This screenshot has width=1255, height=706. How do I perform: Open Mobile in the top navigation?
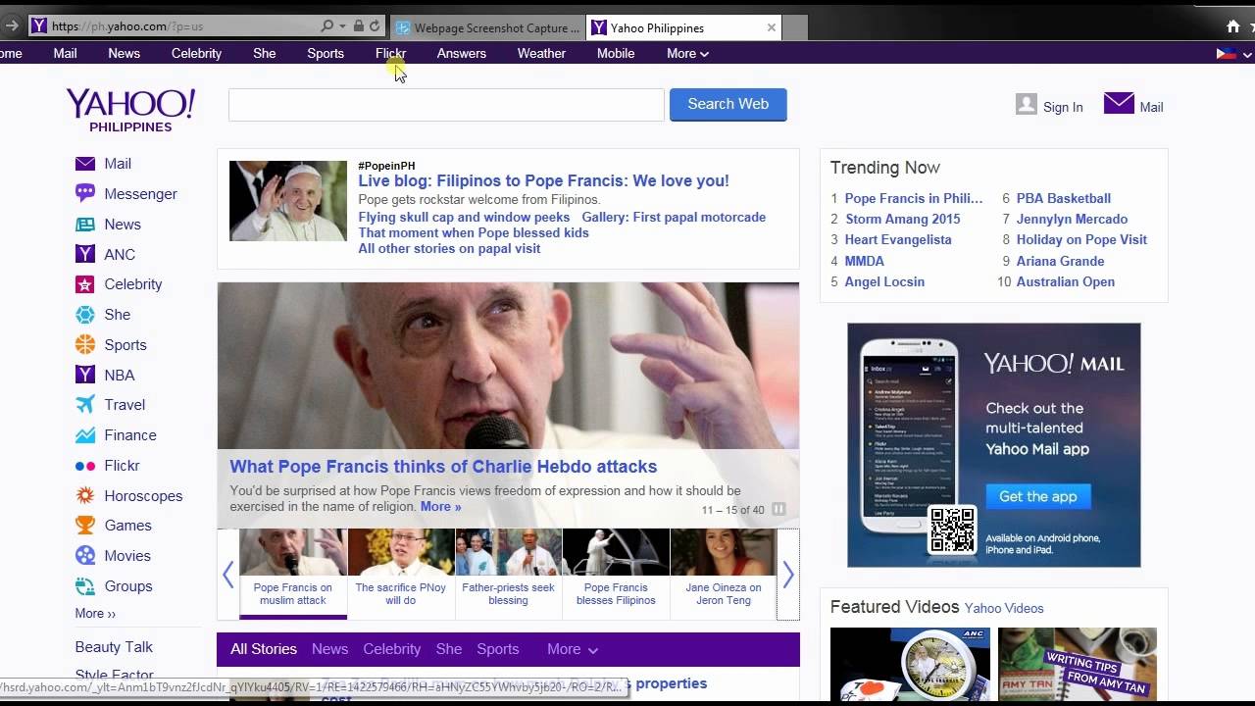[616, 53]
